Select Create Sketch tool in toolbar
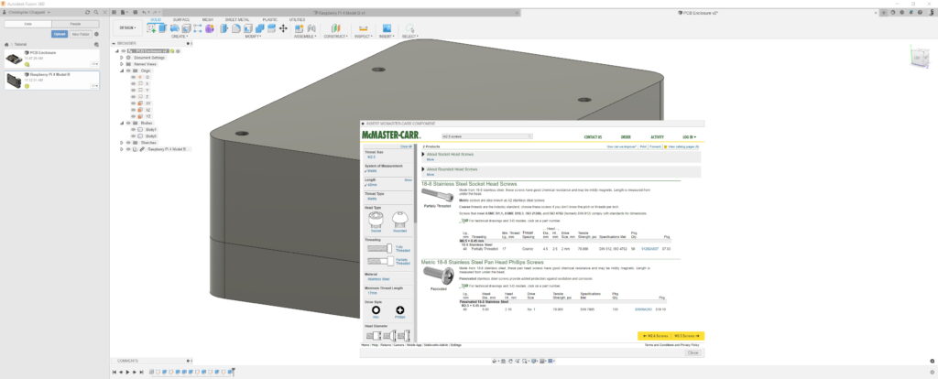The width and height of the screenshot is (938, 379). pos(152,28)
